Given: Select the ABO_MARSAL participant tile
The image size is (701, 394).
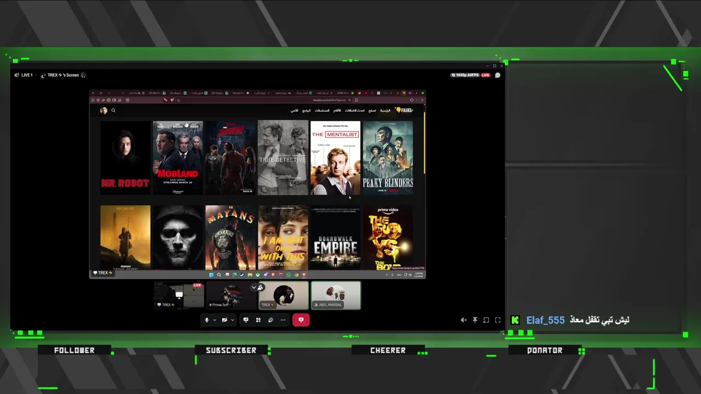Looking at the screenshot, I should pyautogui.click(x=336, y=296).
